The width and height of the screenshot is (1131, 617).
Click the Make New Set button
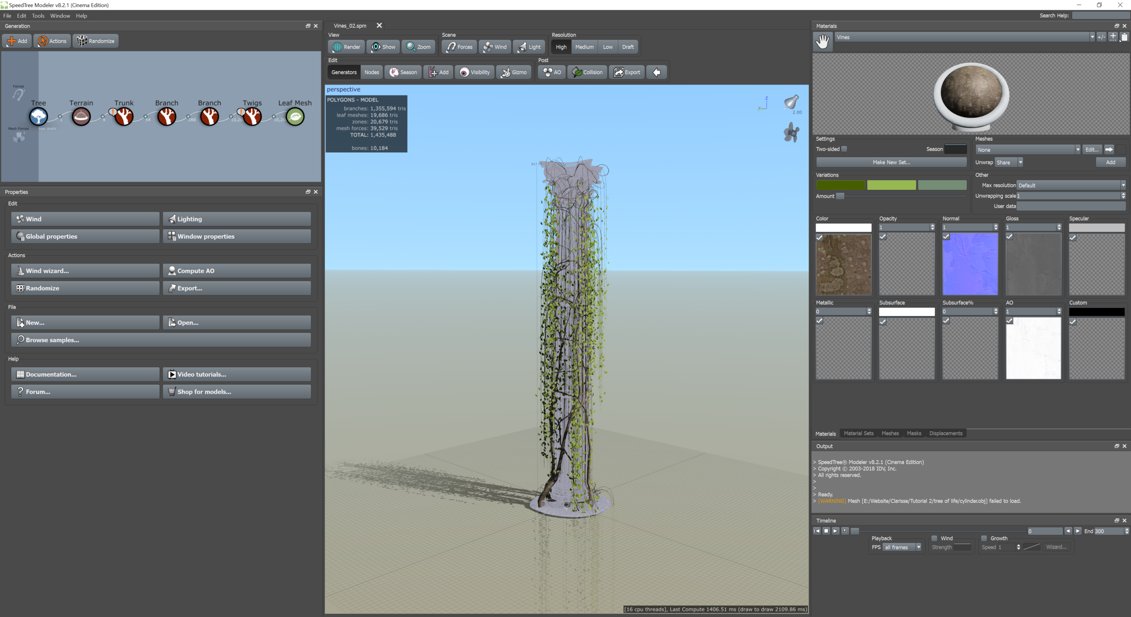coord(891,162)
